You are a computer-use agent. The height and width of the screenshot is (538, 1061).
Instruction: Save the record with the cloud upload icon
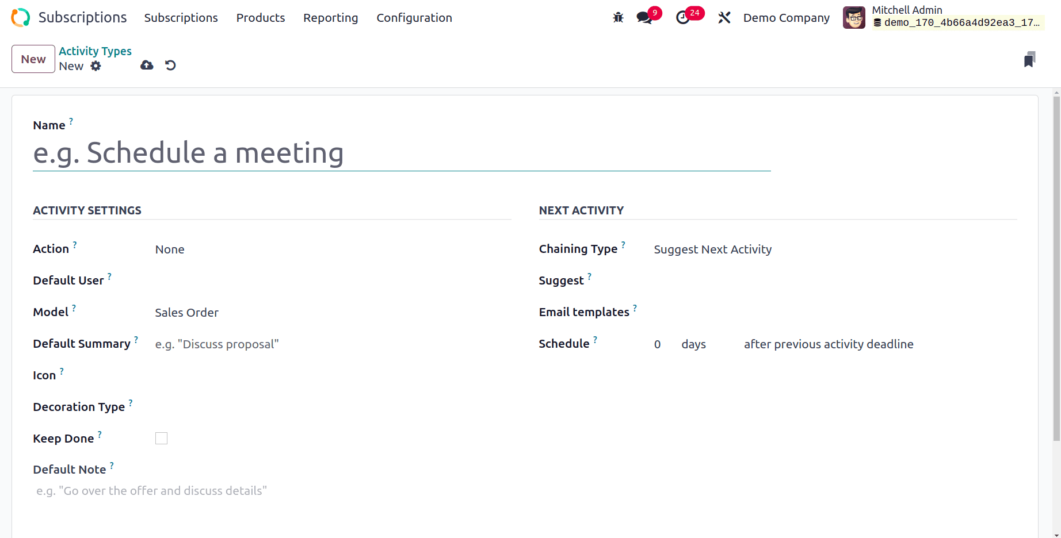pyautogui.click(x=147, y=66)
